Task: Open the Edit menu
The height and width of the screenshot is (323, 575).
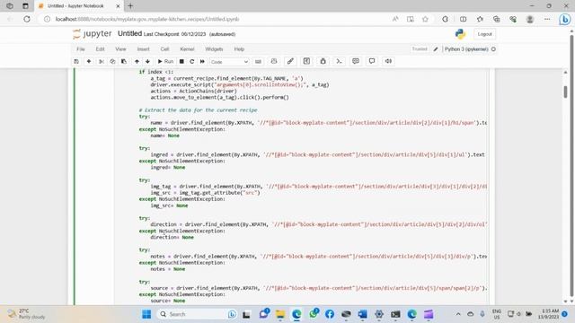Action: click(x=100, y=49)
